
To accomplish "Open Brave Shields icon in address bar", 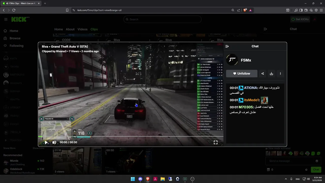I will (245, 10).
